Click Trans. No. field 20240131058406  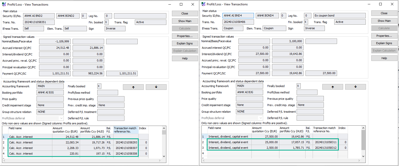(x=238, y=22)
